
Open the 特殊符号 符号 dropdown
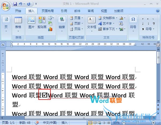click(148, 29)
